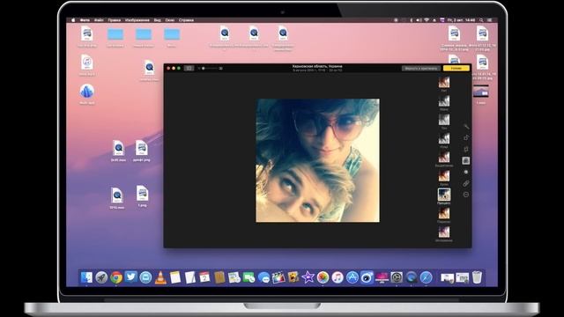The height and width of the screenshot is (317, 564).
Task: Click the Wi-Fi status icon
Action: pos(427,20)
